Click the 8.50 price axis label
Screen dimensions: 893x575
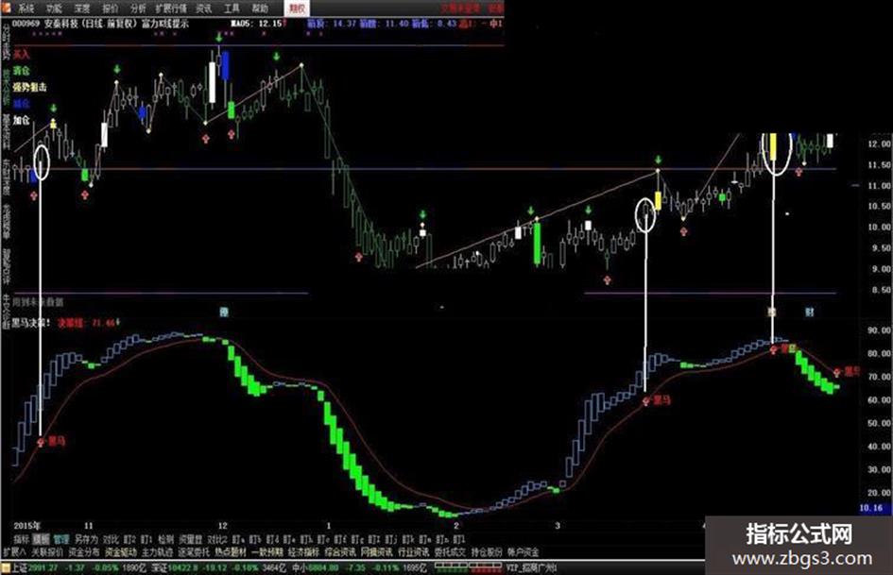point(880,290)
